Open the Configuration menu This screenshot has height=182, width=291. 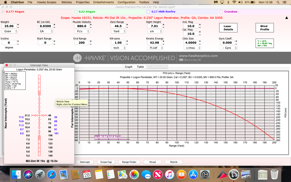point(126,2)
